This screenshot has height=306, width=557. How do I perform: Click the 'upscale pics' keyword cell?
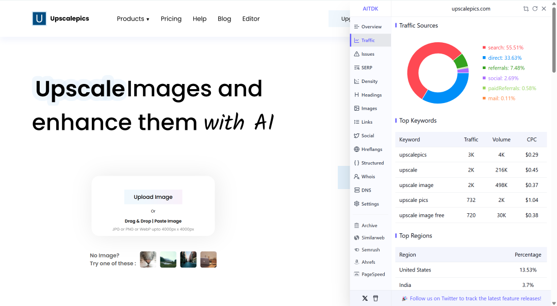tap(414, 200)
